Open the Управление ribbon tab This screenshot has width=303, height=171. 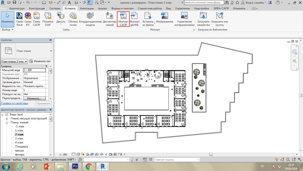182,9
